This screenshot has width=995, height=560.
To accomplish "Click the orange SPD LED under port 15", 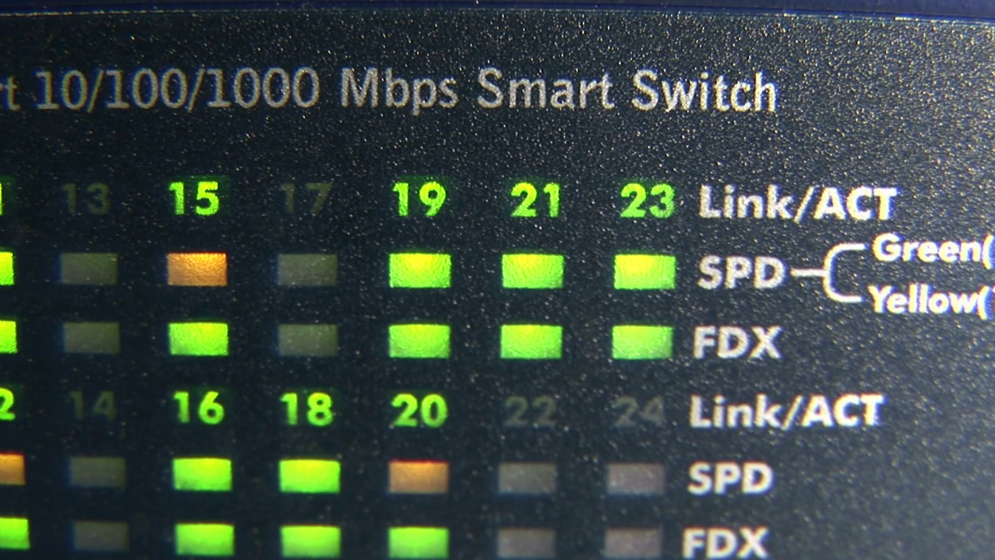I will point(197,269).
